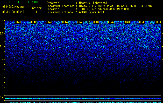Click the 0348 time marker

tap(127, 22)
